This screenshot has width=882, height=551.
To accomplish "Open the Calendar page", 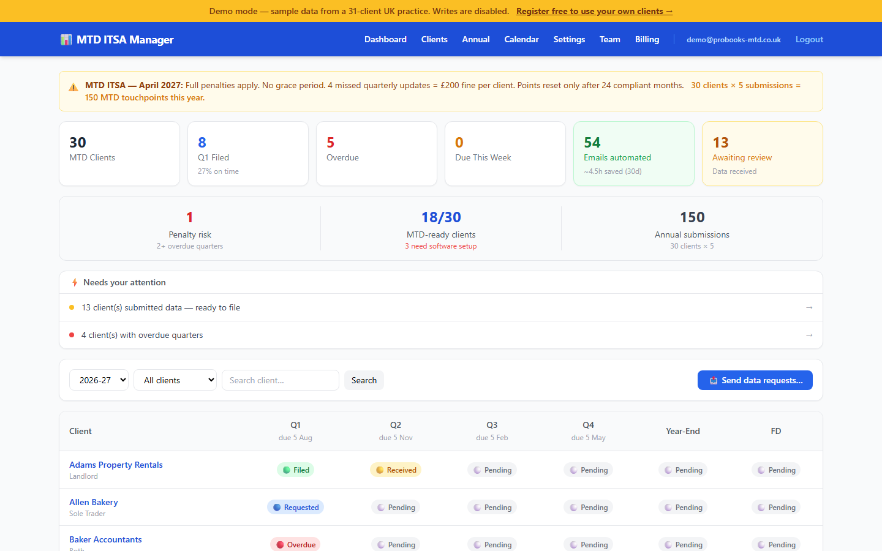I will (521, 39).
